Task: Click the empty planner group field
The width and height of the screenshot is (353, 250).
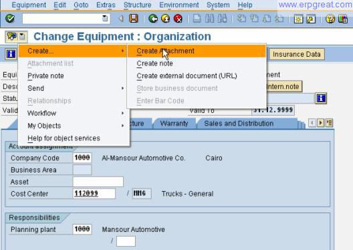Action: click(x=126, y=241)
